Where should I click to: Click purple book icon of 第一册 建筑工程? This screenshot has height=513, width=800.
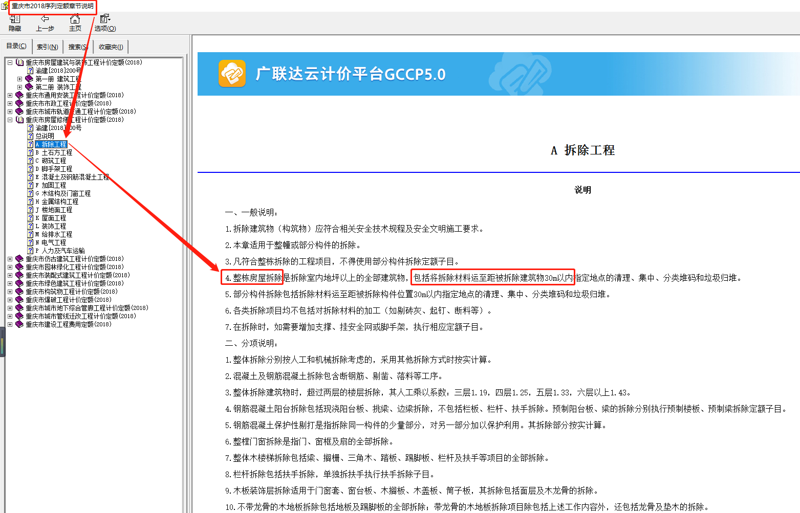pyautogui.click(x=29, y=79)
